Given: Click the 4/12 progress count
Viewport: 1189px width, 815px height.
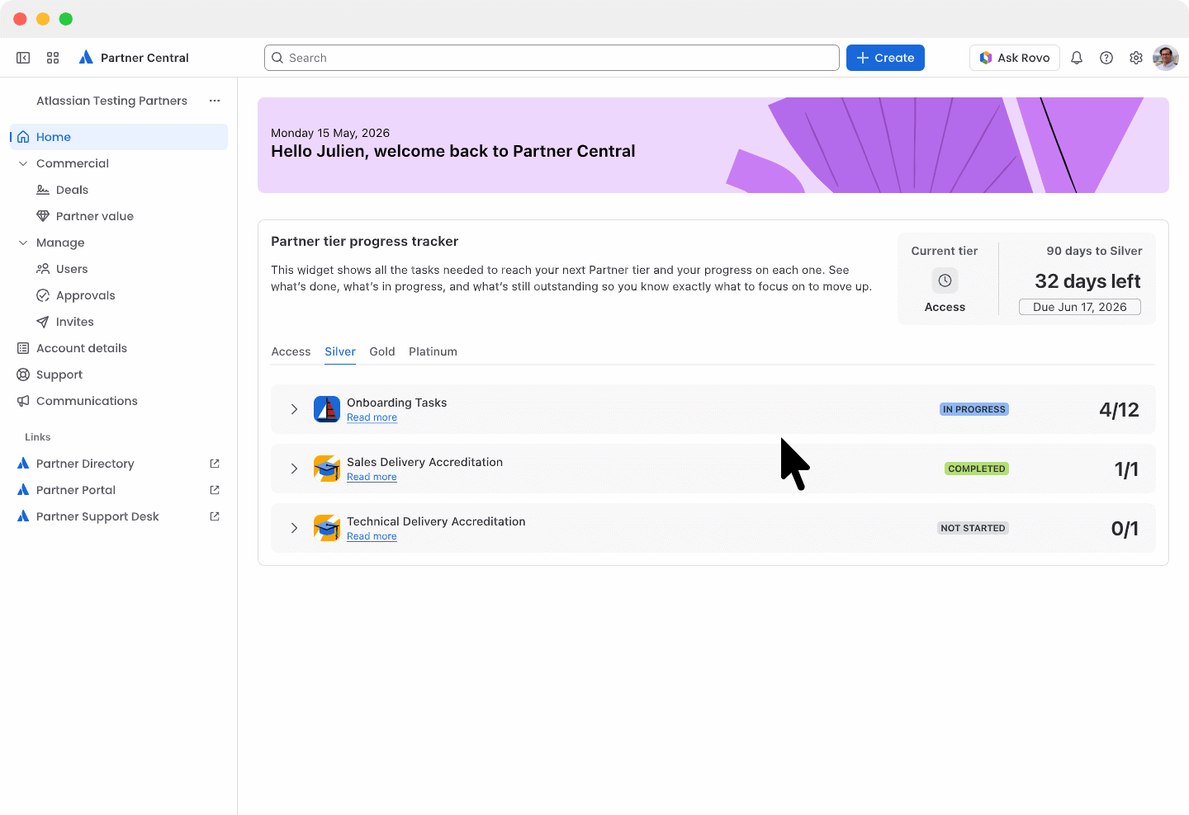Looking at the screenshot, I should [x=1119, y=410].
